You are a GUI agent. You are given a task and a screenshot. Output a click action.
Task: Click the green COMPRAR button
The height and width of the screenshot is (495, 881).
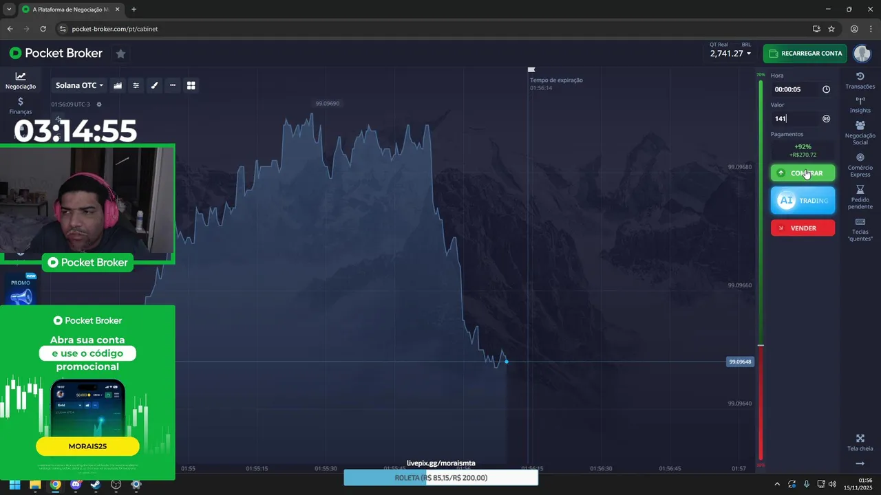click(803, 173)
